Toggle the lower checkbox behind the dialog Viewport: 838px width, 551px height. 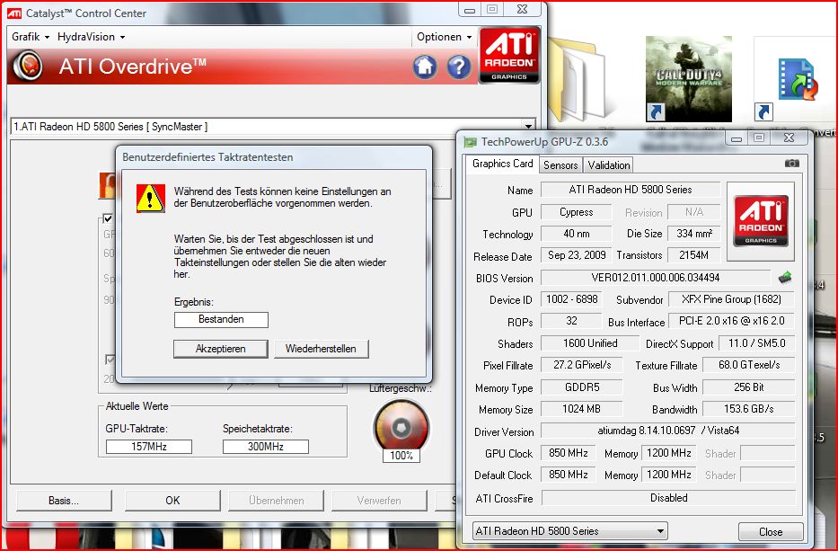(110, 360)
